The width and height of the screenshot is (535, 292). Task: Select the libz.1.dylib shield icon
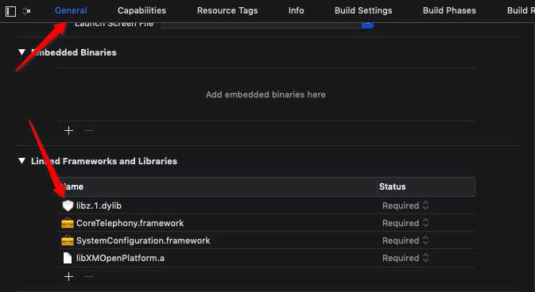click(68, 206)
